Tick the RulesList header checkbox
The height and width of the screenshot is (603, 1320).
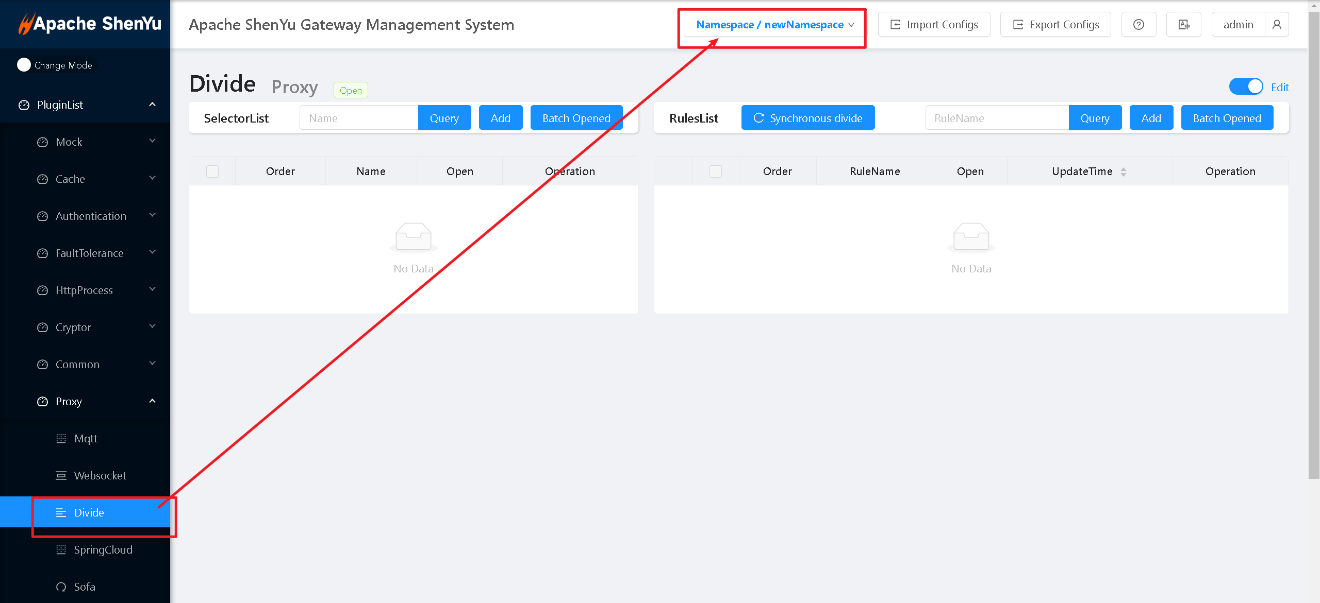(716, 171)
